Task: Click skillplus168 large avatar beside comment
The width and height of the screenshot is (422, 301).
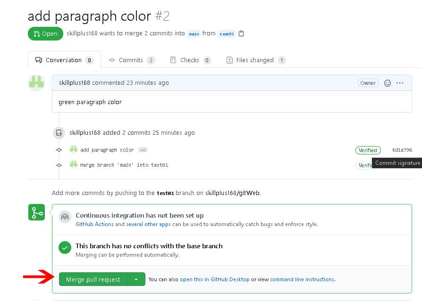Action: click(x=36, y=83)
